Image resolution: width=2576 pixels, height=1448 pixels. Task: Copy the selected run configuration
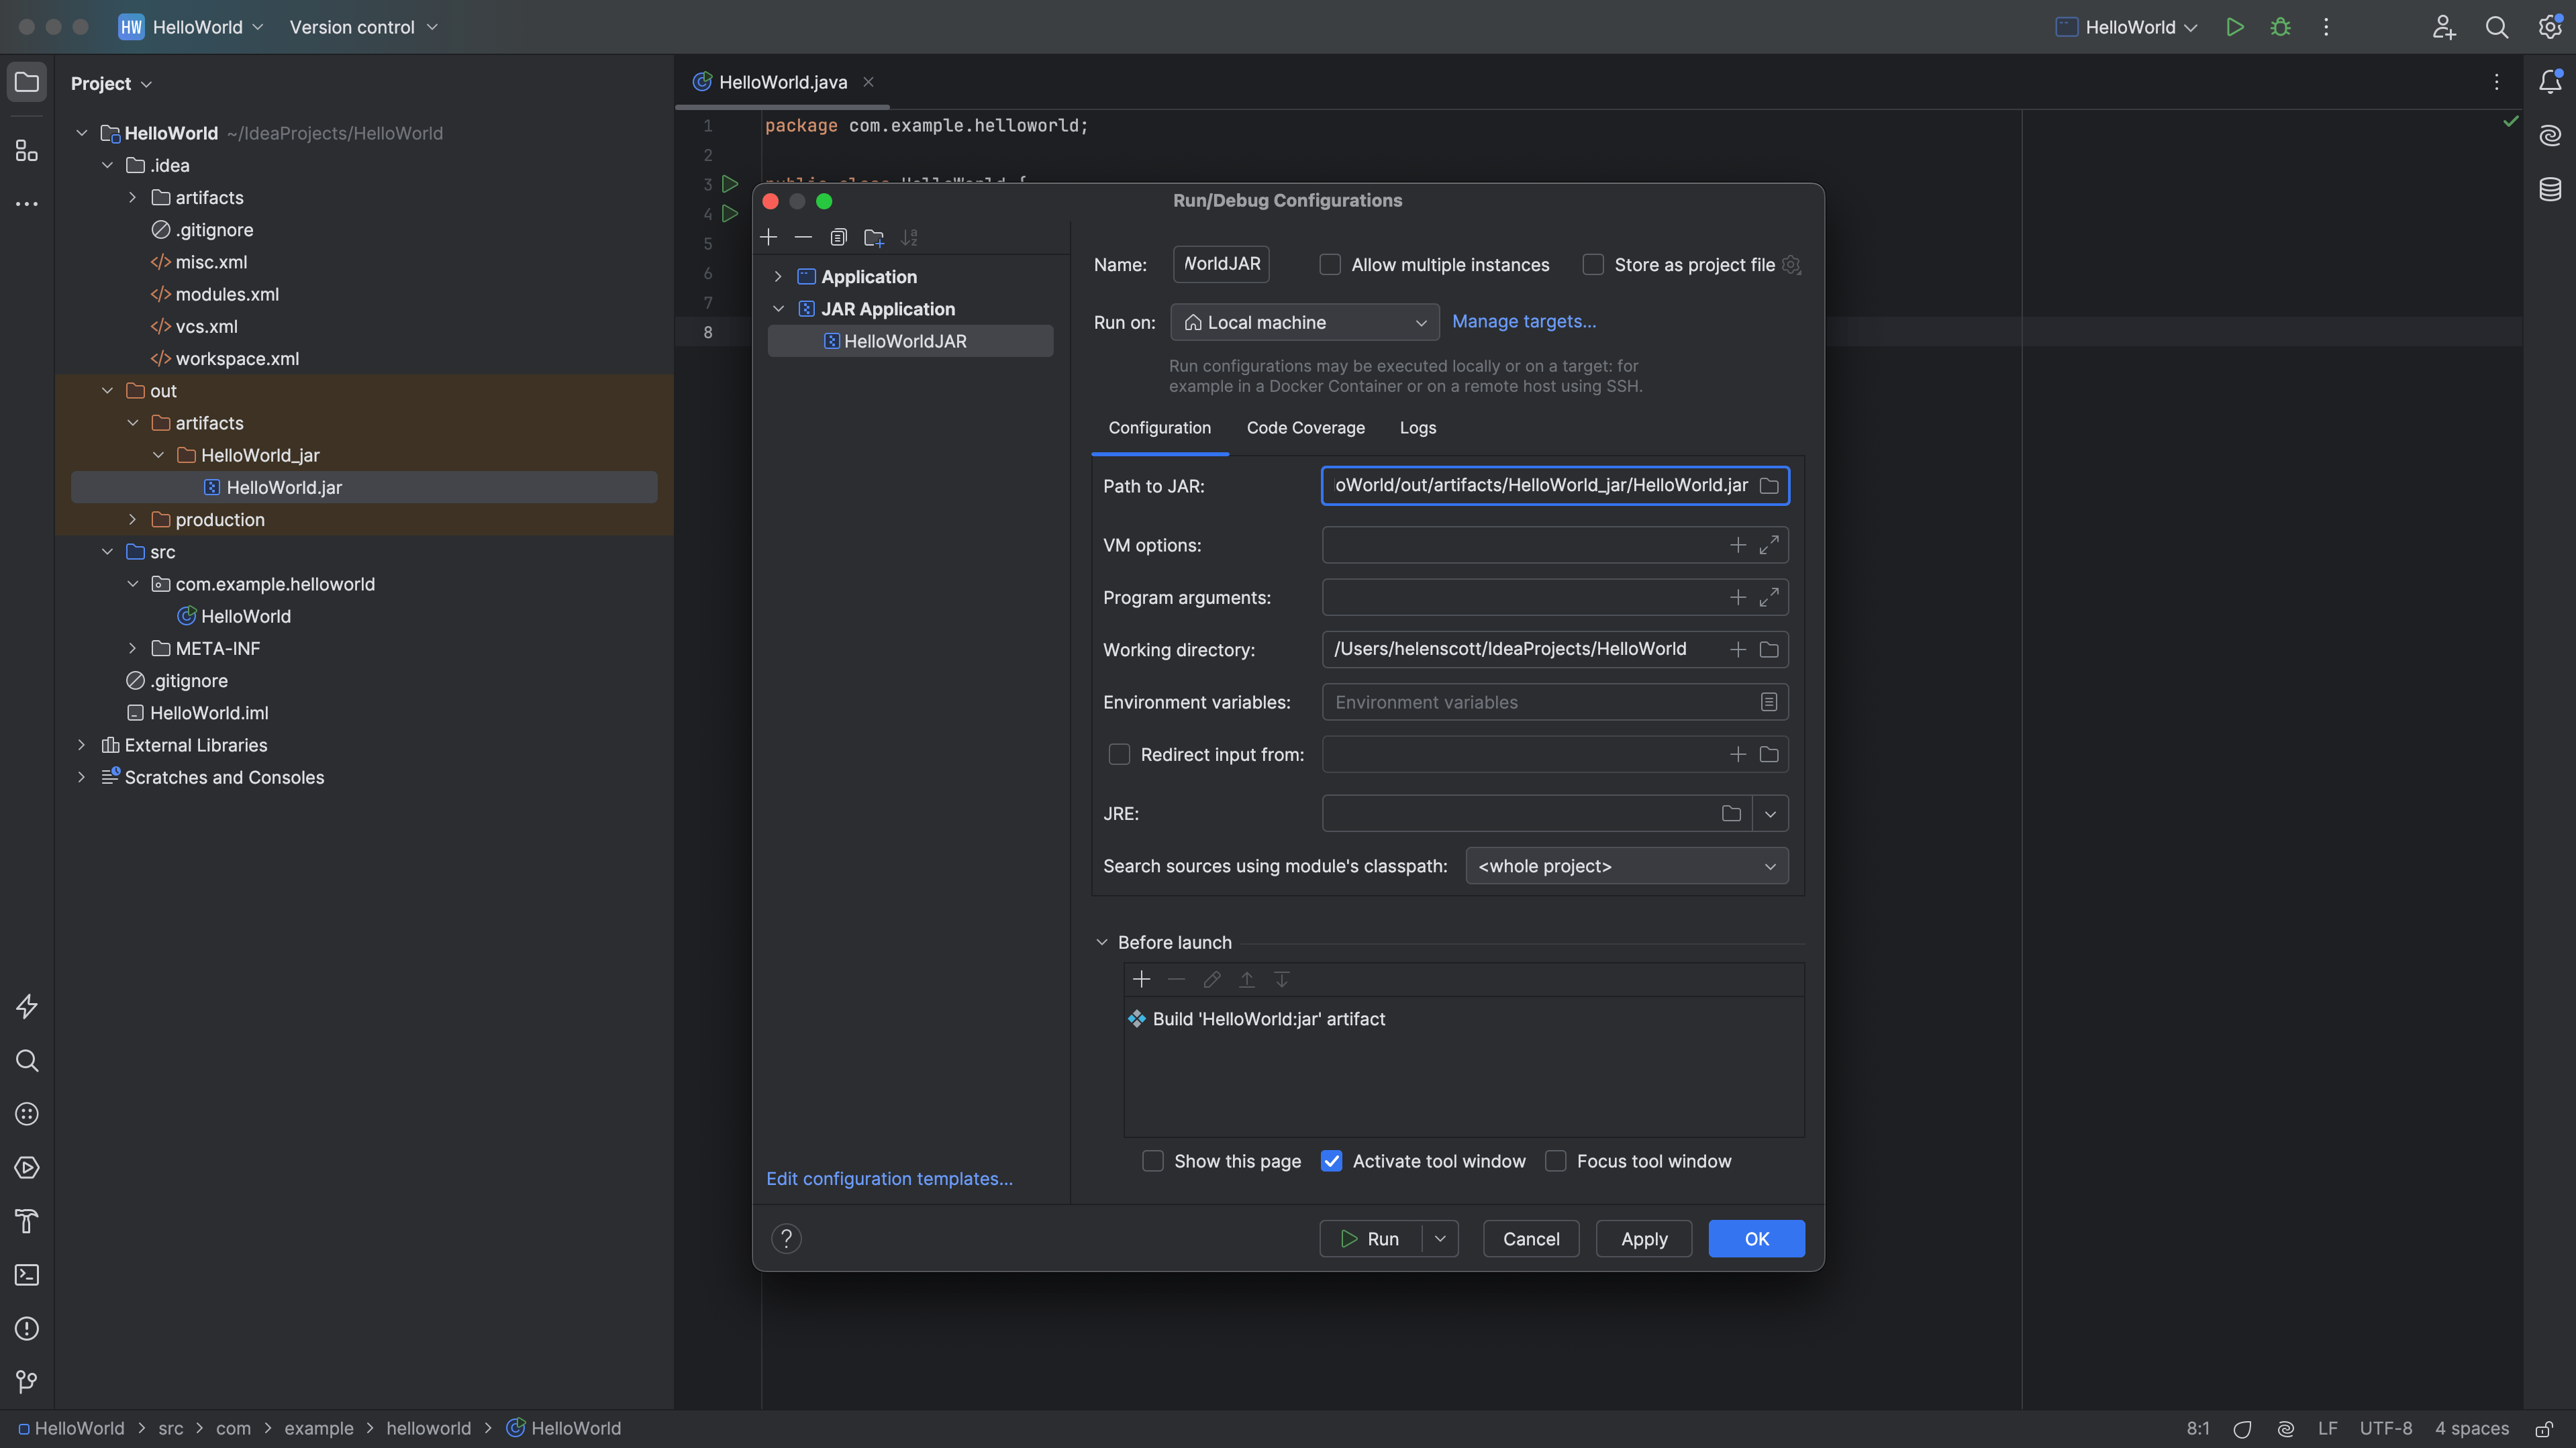coord(838,237)
